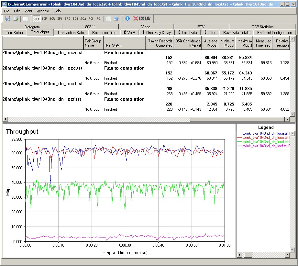
Task: Select the tplink_tlwr1043nd_dn_locc.tst row
Action: coord(146,68)
